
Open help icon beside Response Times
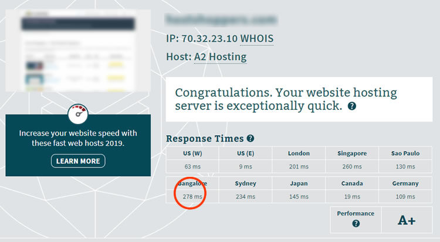click(x=251, y=138)
